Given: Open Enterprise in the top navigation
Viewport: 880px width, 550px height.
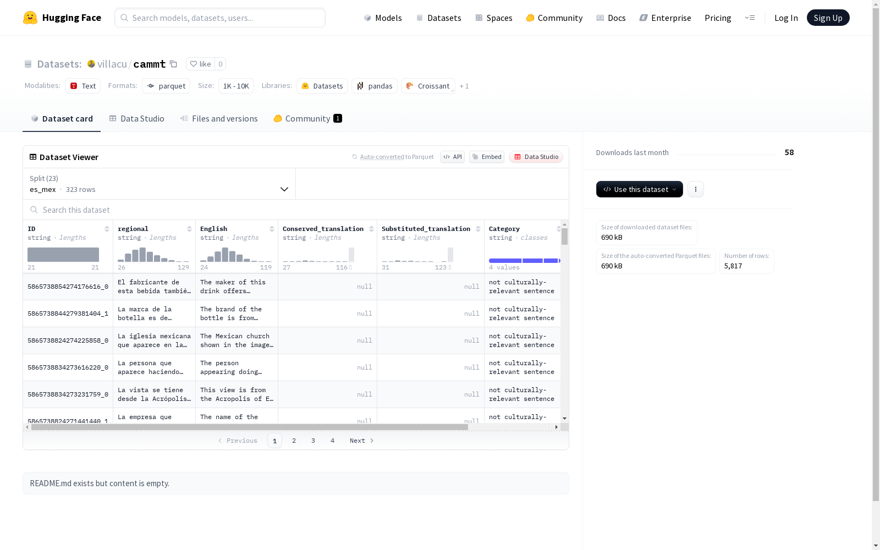Looking at the screenshot, I should pyautogui.click(x=665, y=18).
